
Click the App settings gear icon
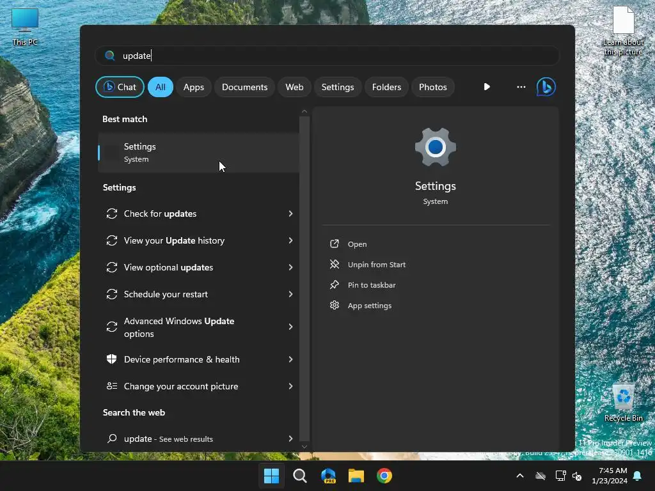pyautogui.click(x=334, y=305)
